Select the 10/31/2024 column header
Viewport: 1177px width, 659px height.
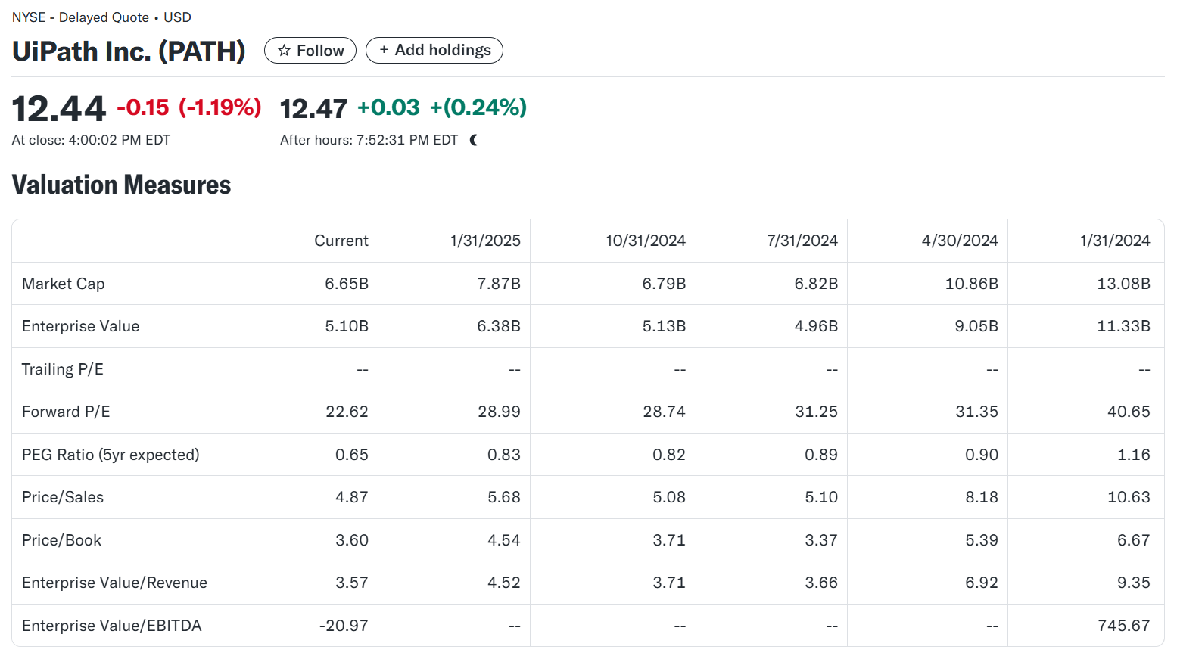646,241
